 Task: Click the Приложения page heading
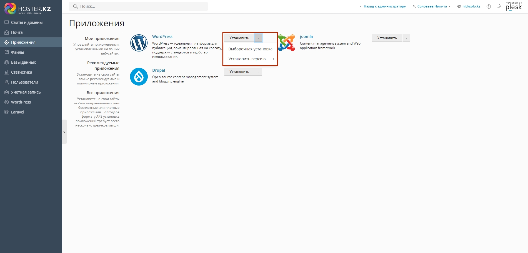97,23
